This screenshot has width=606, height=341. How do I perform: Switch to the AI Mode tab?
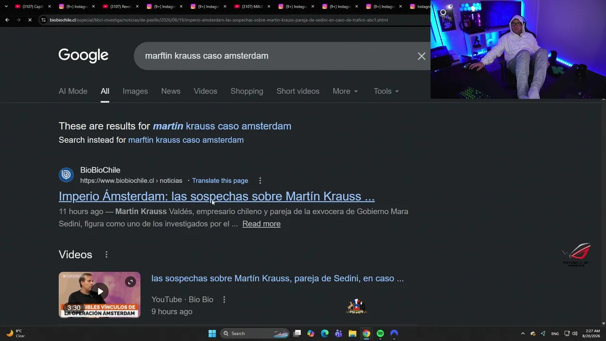(73, 91)
